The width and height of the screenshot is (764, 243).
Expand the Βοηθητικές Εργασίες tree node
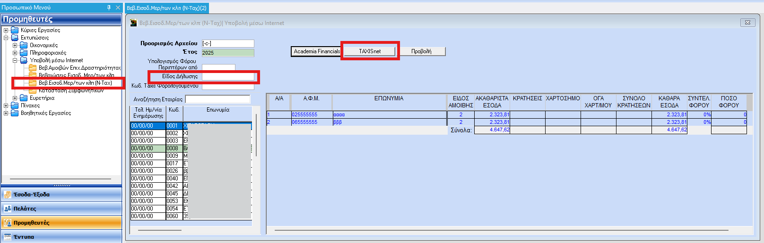[x=6, y=113]
